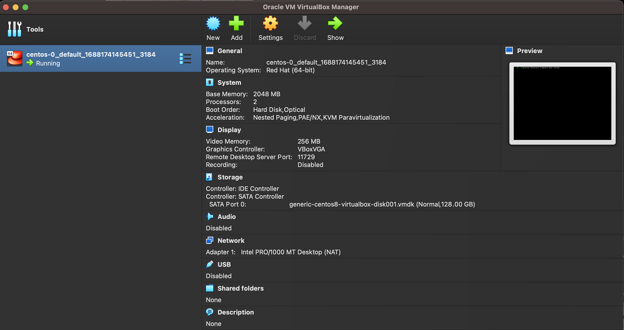624x330 pixels.
Task: Click the New toolbar label
Action: click(x=213, y=38)
